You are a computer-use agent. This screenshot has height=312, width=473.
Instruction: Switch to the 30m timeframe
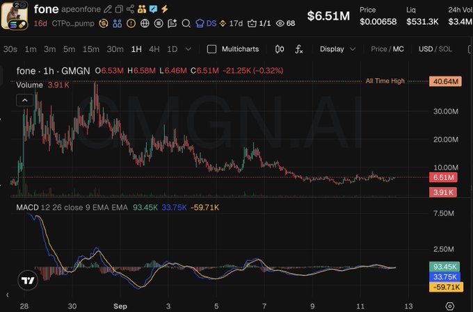click(x=115, y=49)
